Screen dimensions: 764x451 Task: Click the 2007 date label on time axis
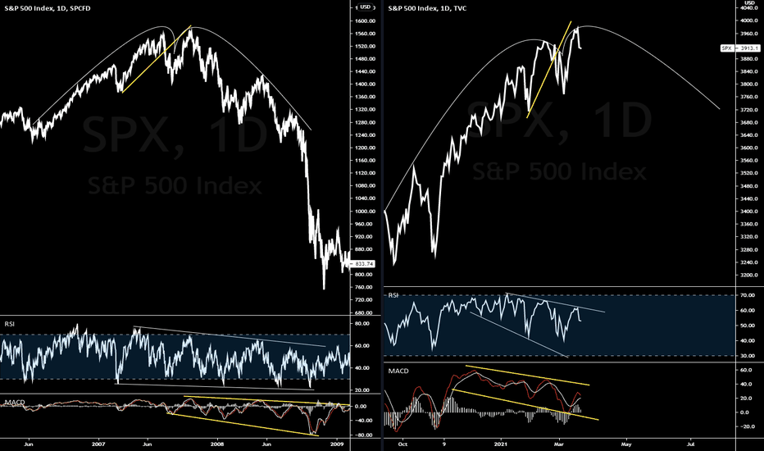pos(98,444)
